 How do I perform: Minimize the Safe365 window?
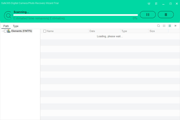tap(163, 4)
